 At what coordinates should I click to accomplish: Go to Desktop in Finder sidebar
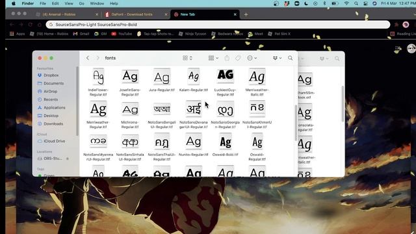tap(48, 116)
